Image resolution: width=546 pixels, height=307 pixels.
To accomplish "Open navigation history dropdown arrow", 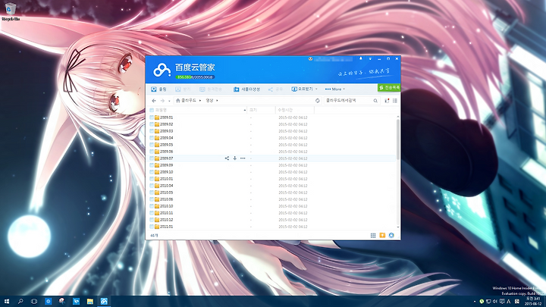I will pyautogui.click(x=169, y=101).
